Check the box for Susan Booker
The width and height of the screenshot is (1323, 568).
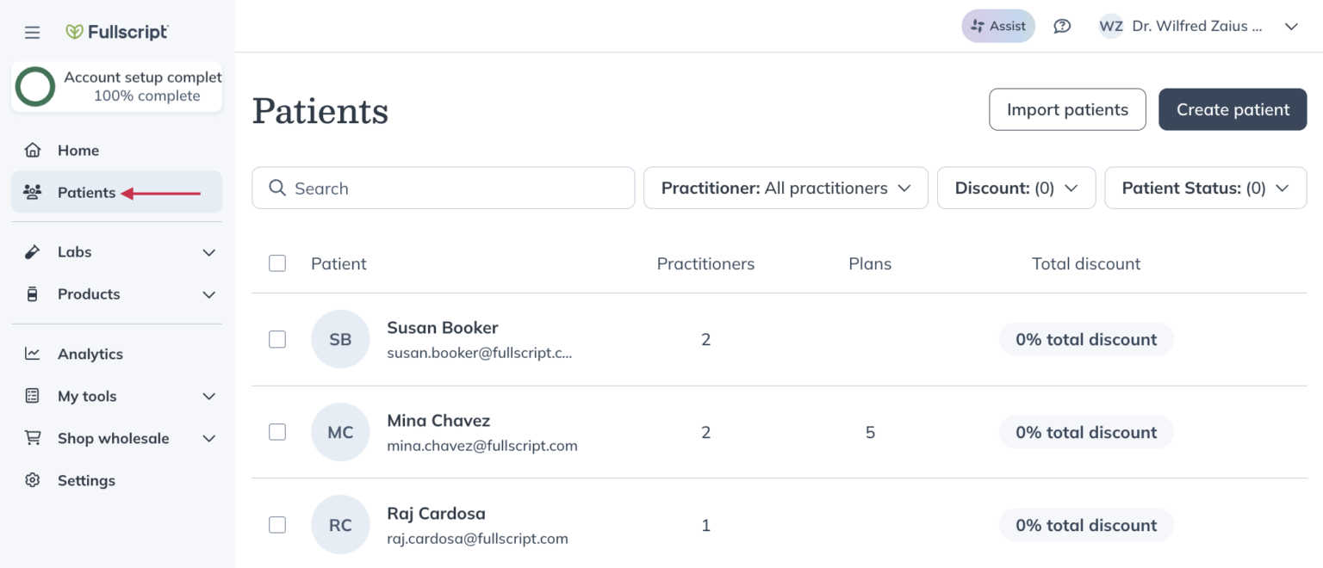coord(277,339)
